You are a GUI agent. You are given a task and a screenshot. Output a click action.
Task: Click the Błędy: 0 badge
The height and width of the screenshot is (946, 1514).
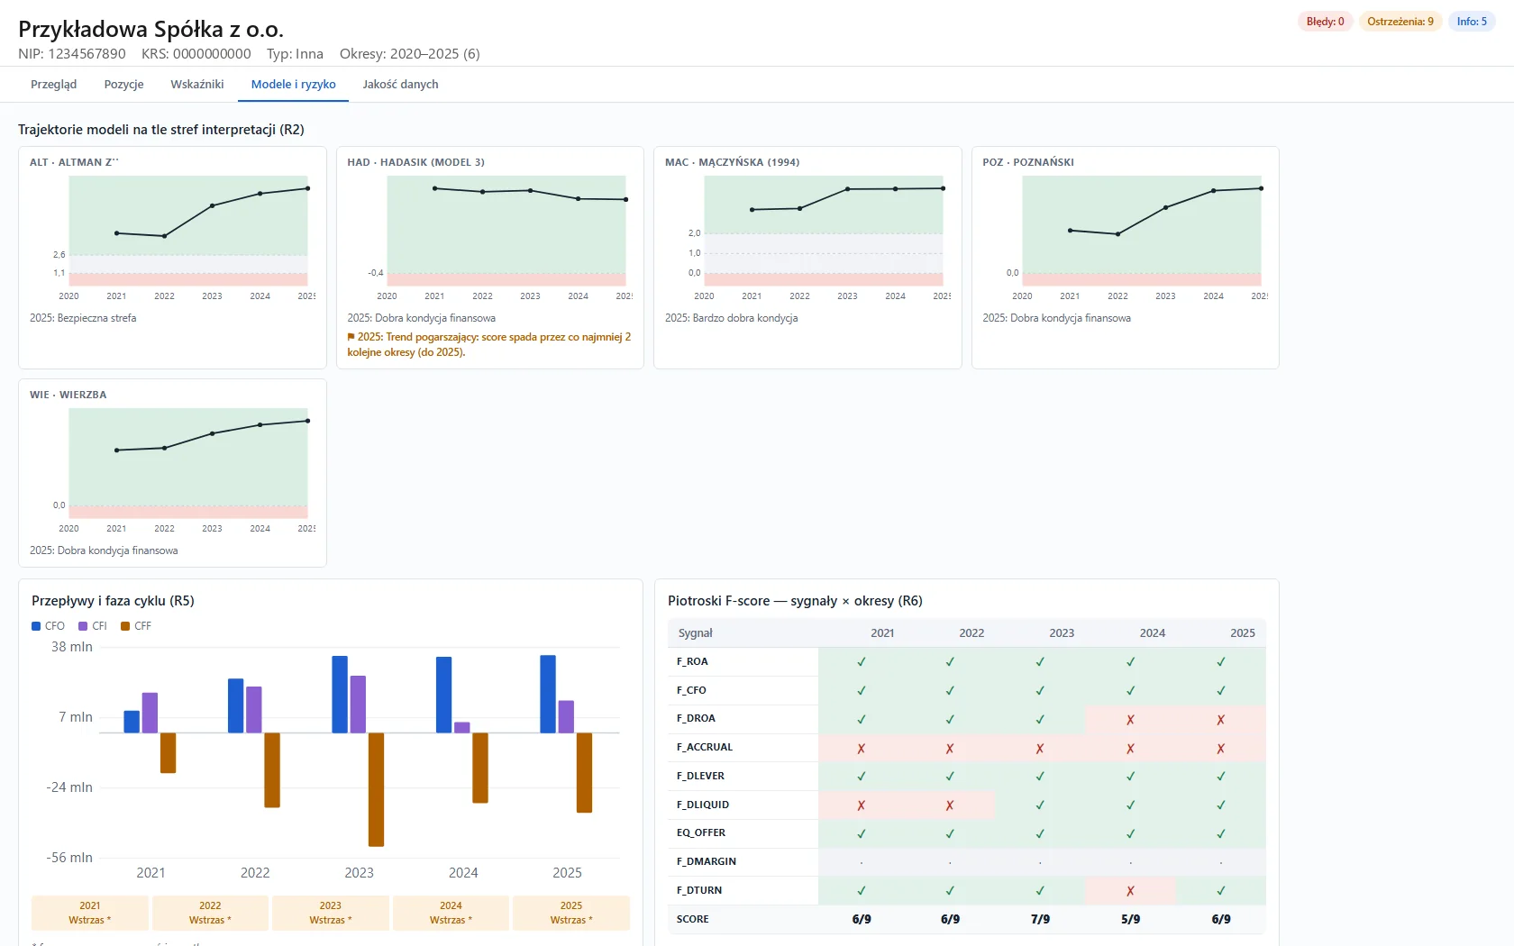coord(1325,22)
